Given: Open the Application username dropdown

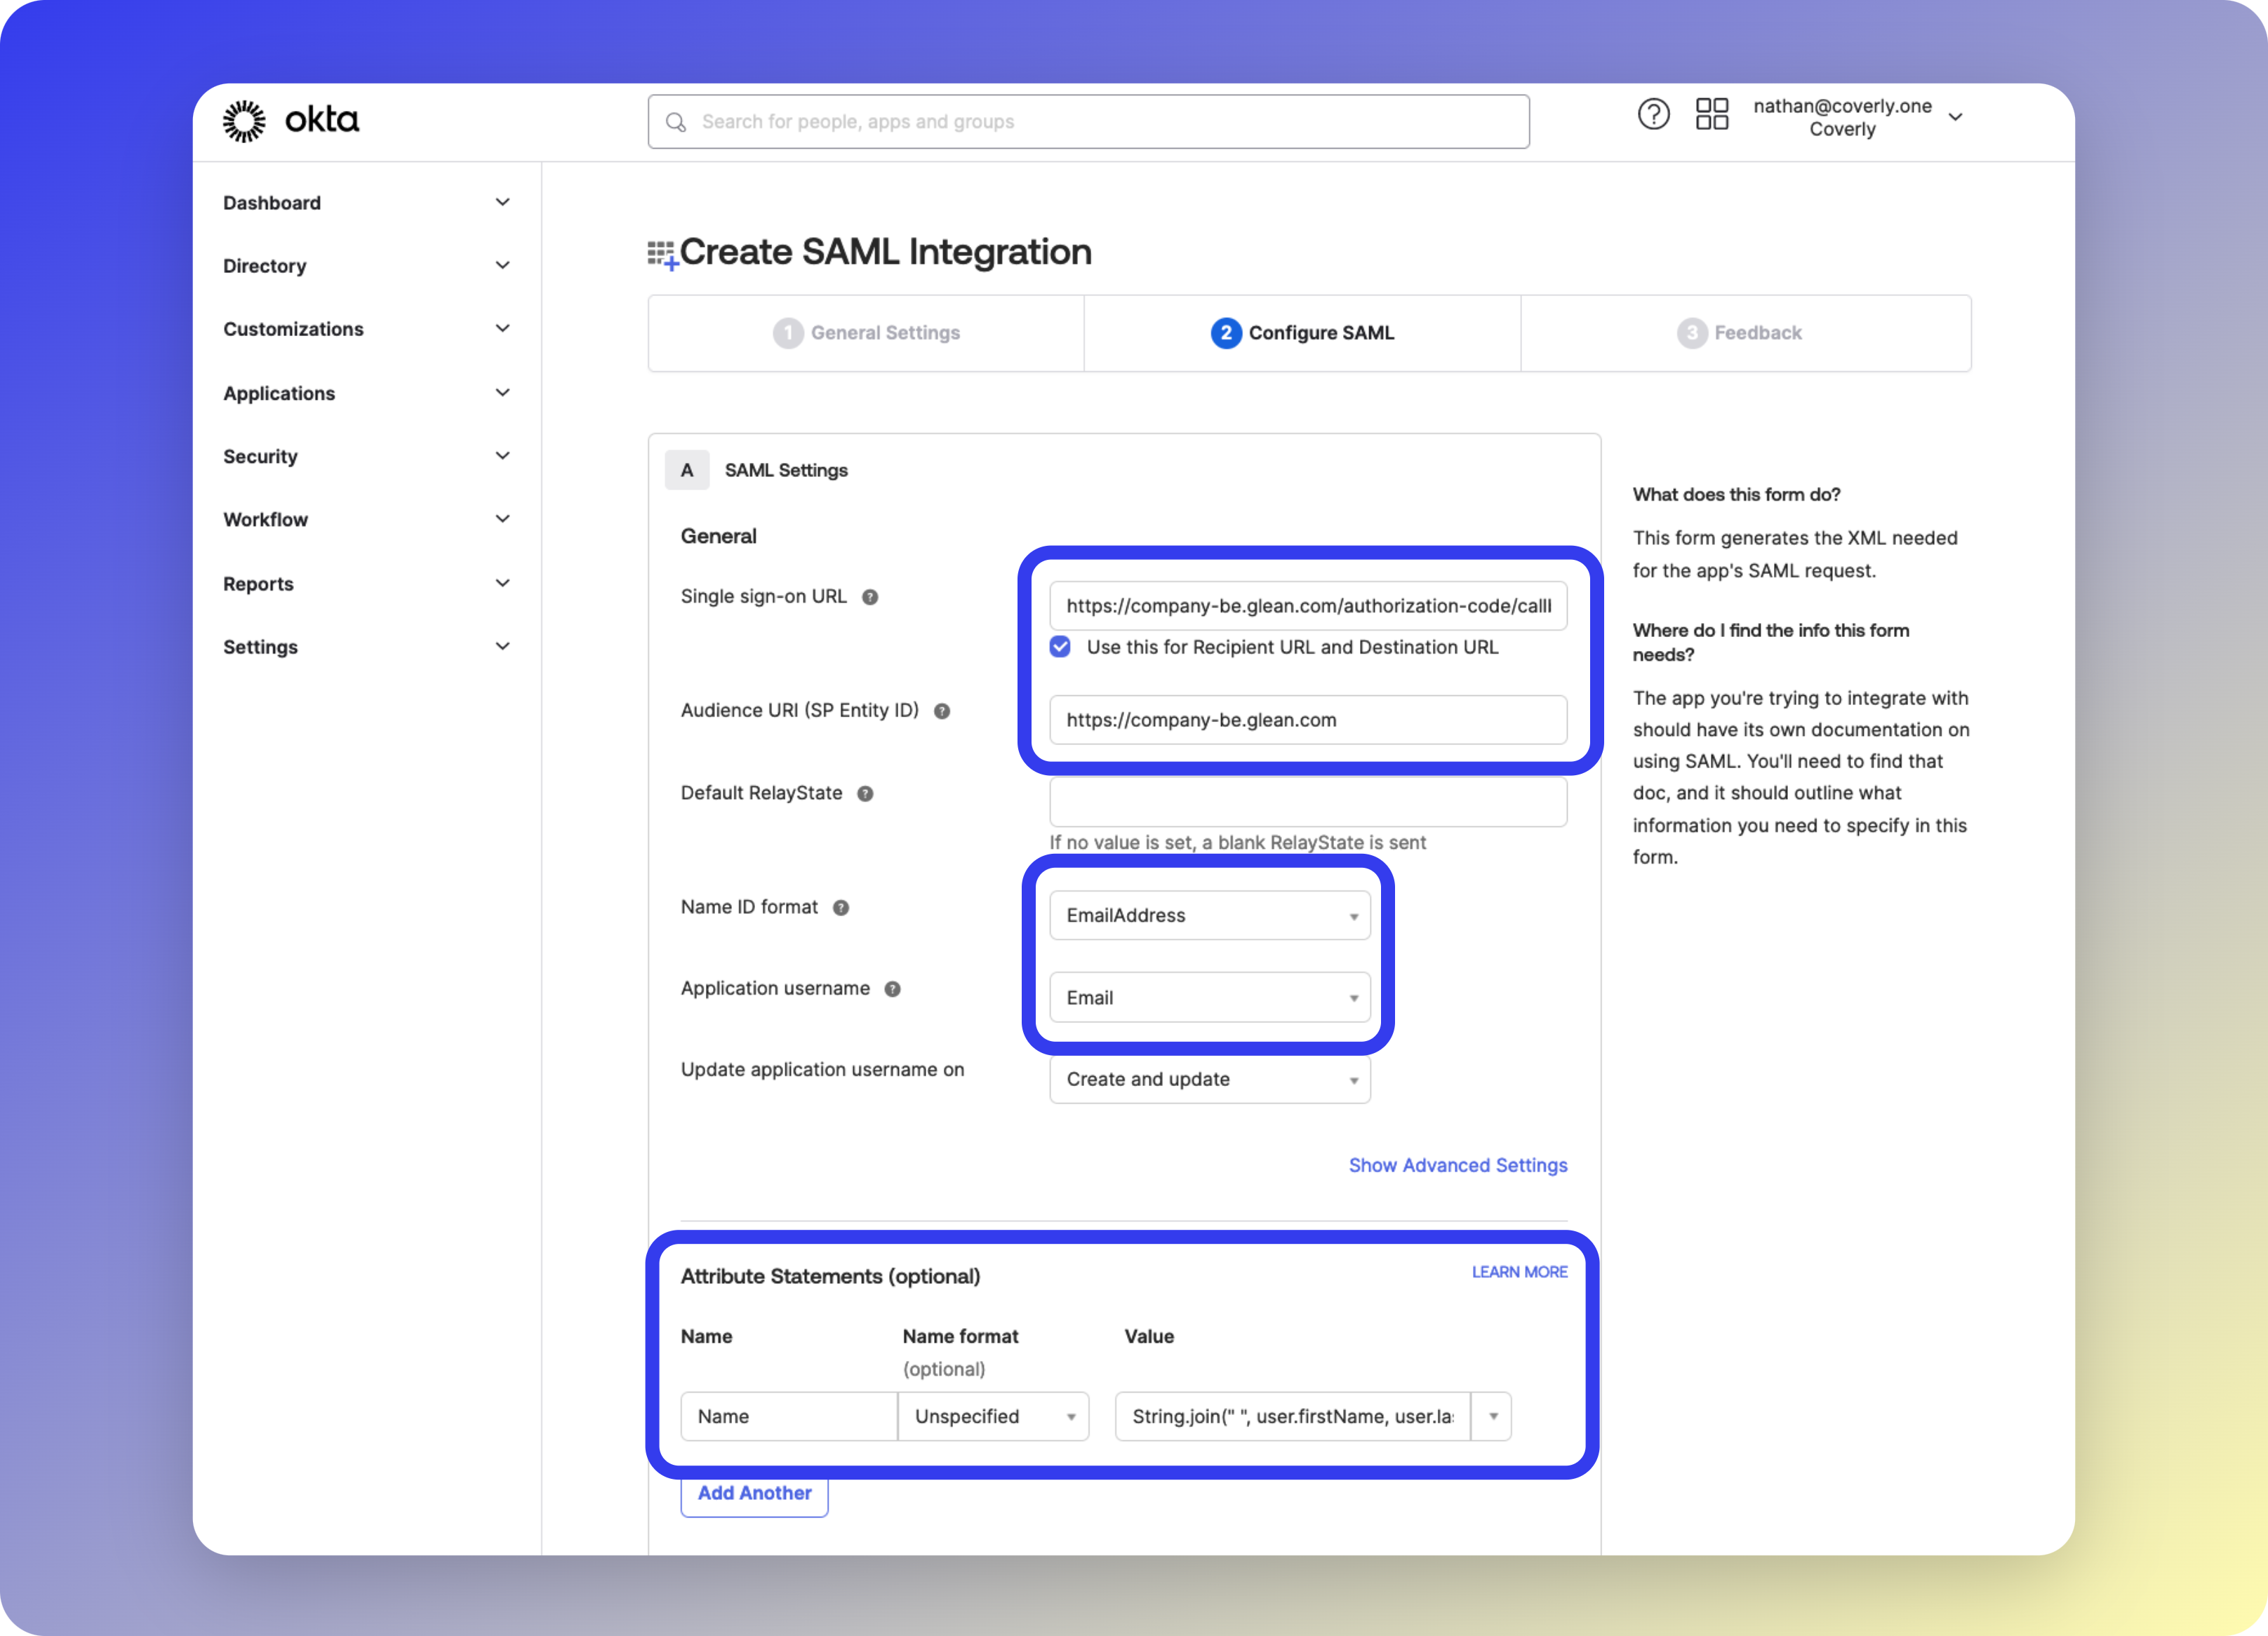Looking at the screenshot, I should tap(1209, 998).
